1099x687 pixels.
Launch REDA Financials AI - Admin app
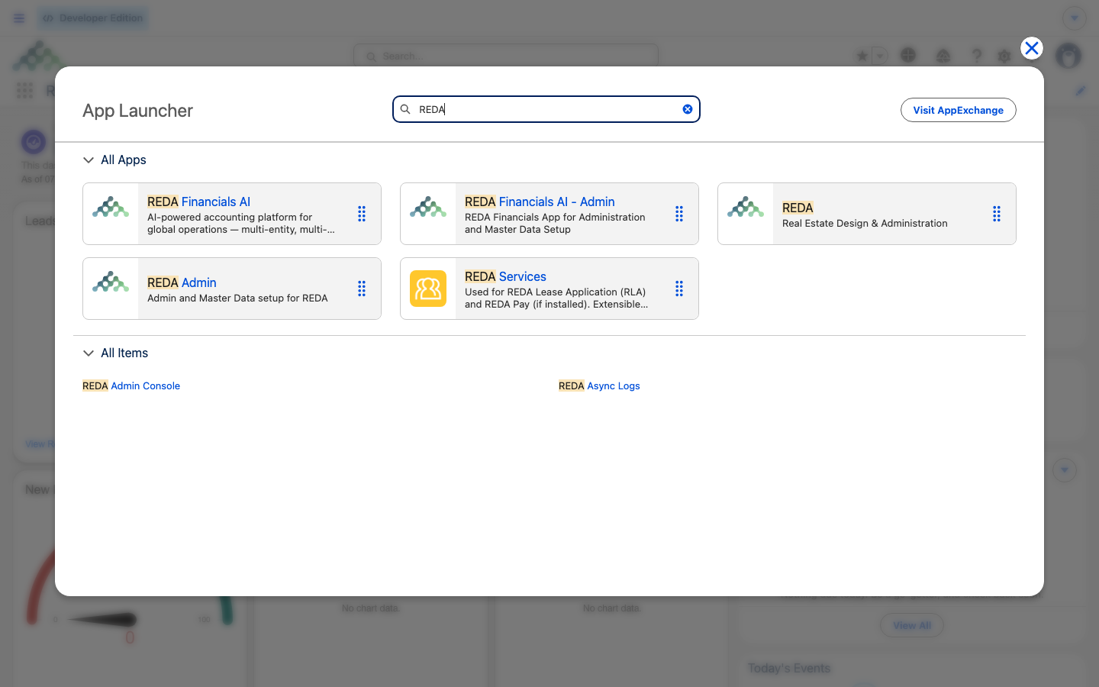540,202
